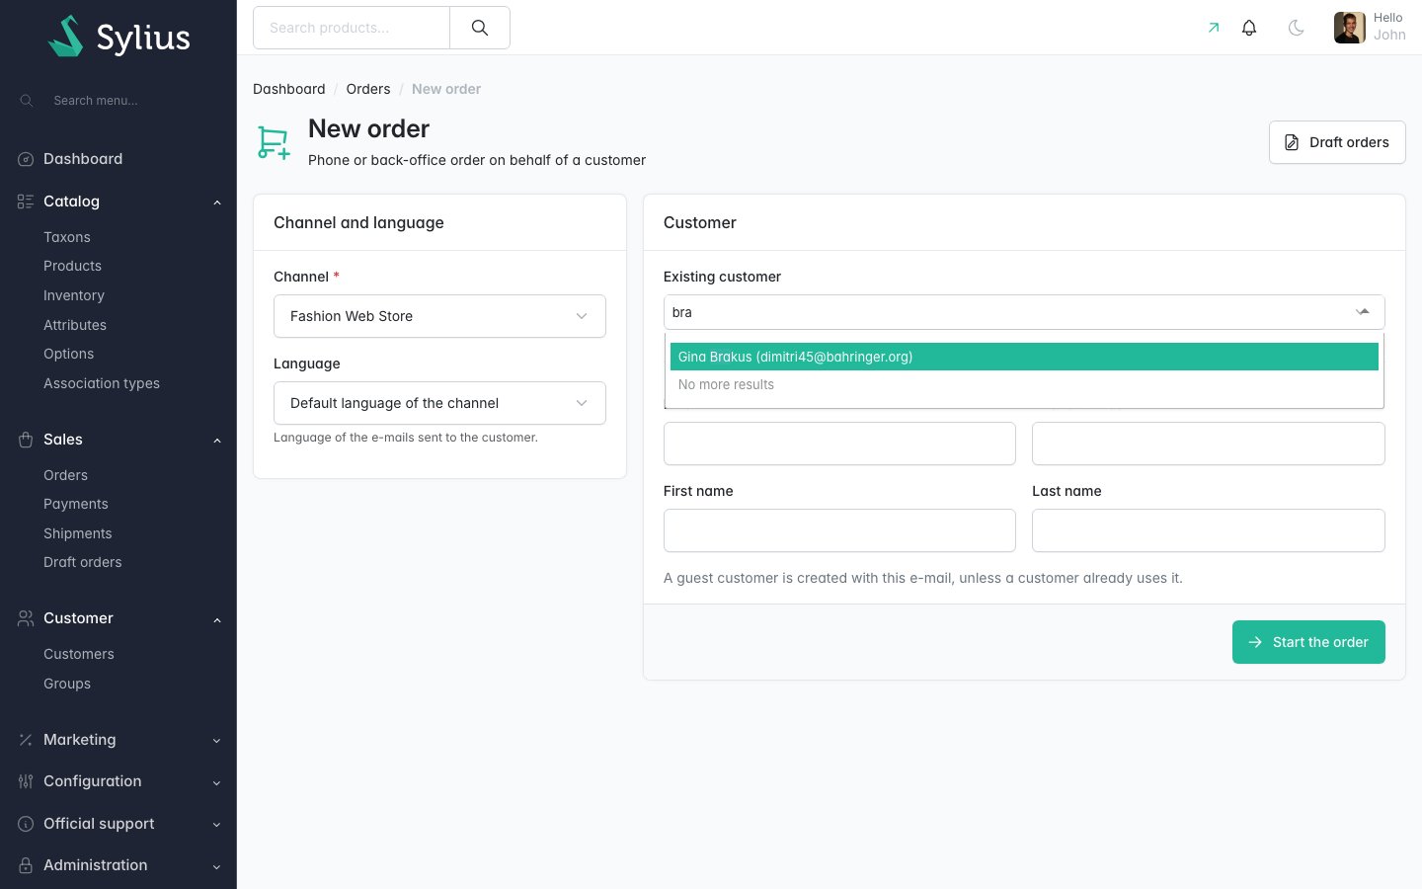1422x889 pixels.
Task: Click the Dashboard sidebar icon
Action: (x=26, y=159)
